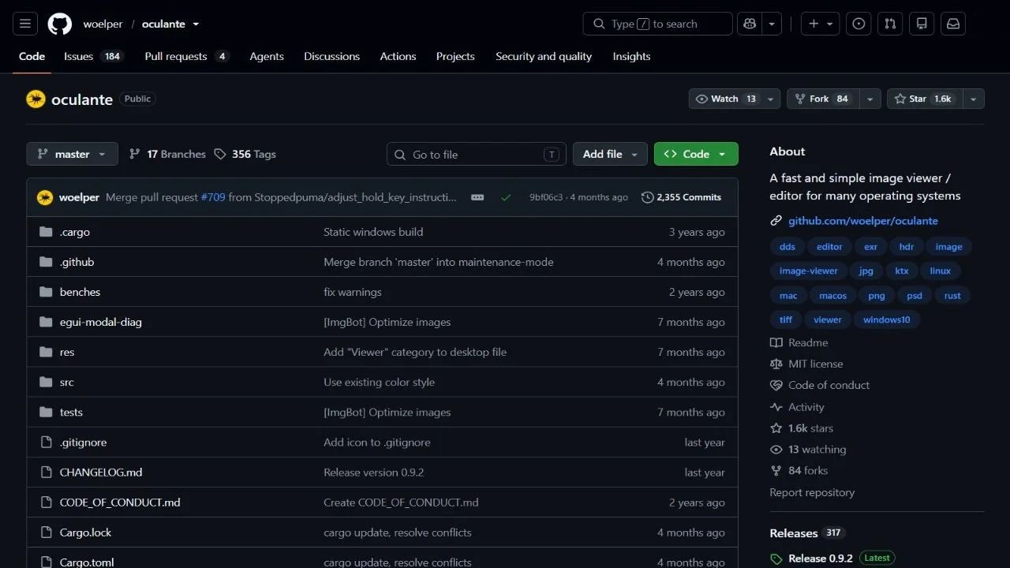Image resolution: width=1010 pixels, height=568 pixels.
Task: Click the .gitignore file icon
Action: (x=46, y=443)
